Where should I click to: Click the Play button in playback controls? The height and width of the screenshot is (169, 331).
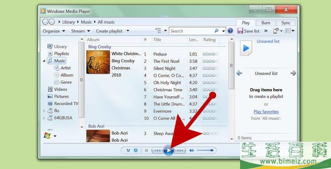point(168,150)
